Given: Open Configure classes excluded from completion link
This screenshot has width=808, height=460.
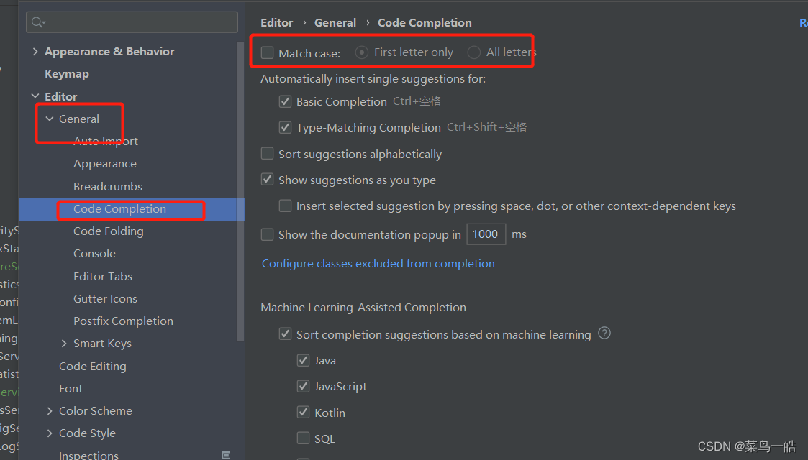Looking at the screenshot, I should click(x=378, y=264).
